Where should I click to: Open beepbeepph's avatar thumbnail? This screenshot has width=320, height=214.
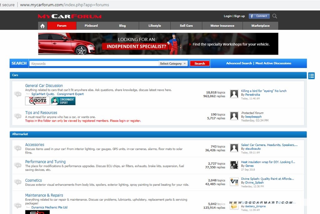coord(234,116)
